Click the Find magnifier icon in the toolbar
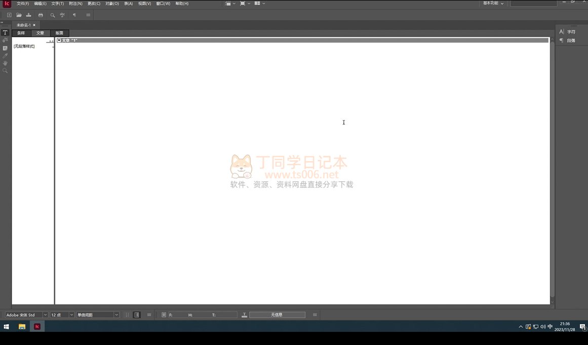The image size is (588, 345). pyautogui.click(x=52, y=15)
